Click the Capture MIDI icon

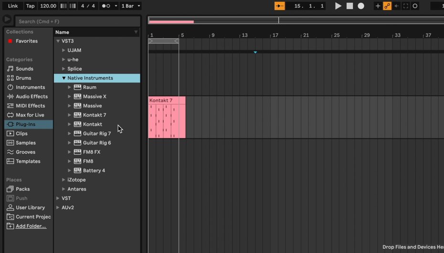[x=406, y=6]
